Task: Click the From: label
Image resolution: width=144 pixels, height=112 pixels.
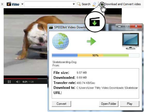Action: point(56,65)
